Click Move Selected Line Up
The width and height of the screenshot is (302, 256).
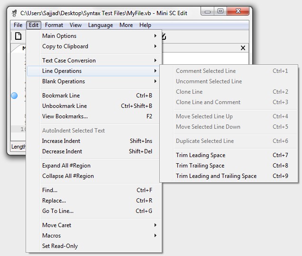pos(229,116)
